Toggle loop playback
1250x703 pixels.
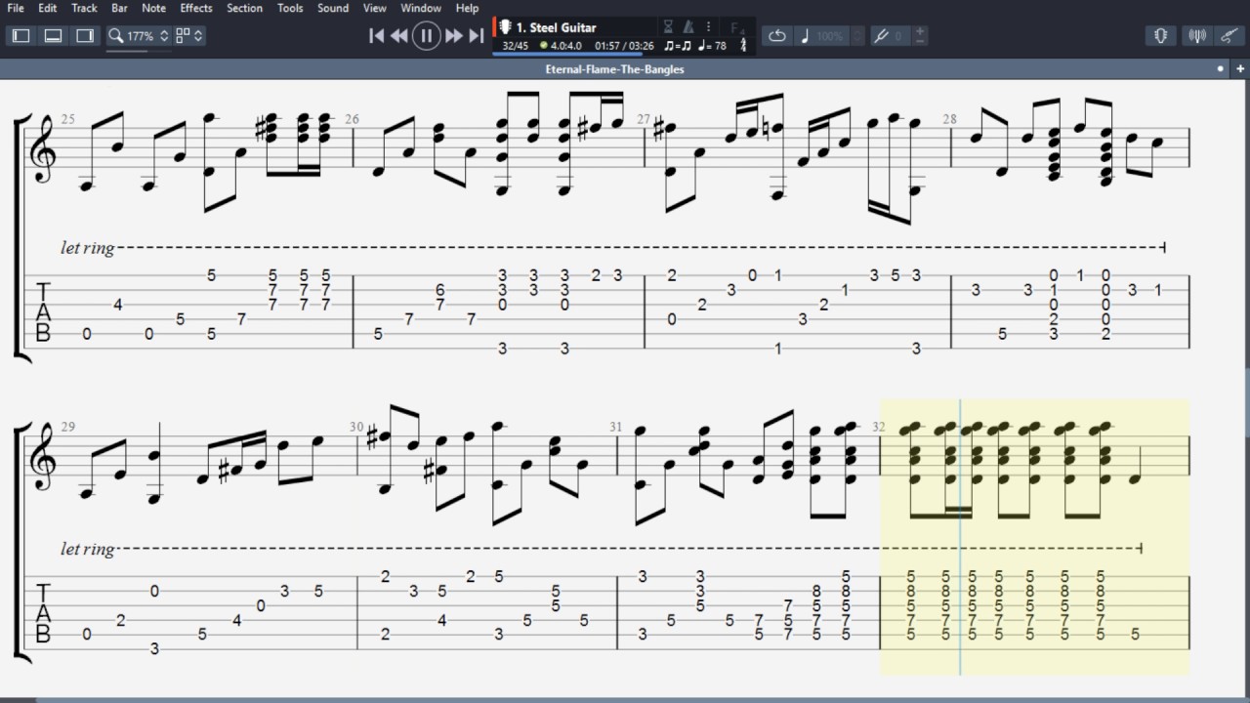click(x=777, y=36)
